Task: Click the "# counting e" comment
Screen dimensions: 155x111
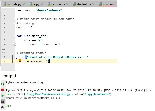Action: [27, 23]
